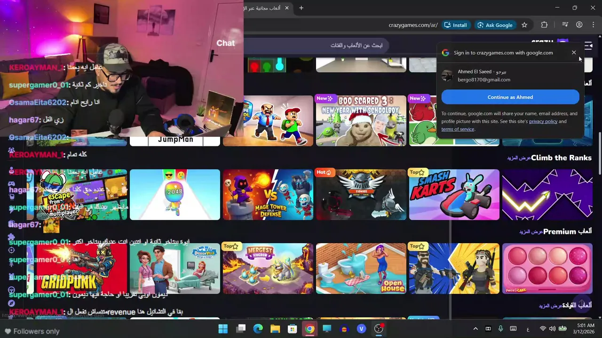Switch to Google Chrome on the taskbar

pyautogui.click(x=309, y=329)
